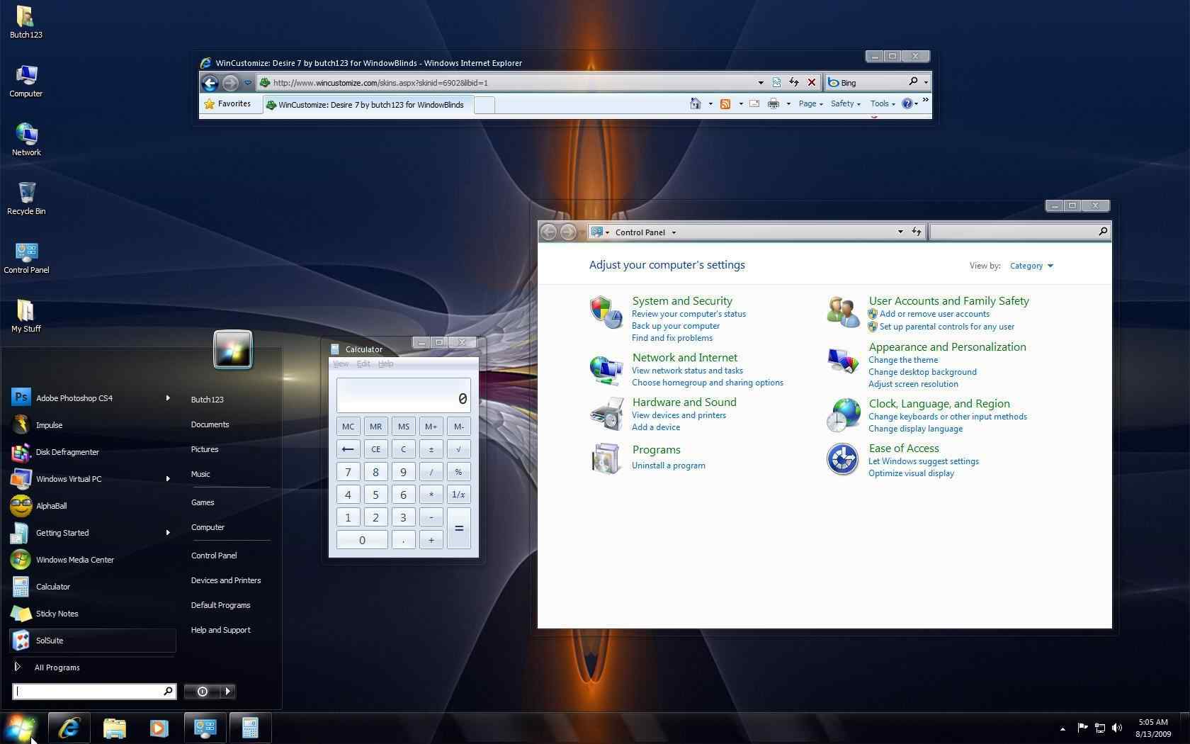Open the Calculator Help menu
1190x744 pixels.
(x=385, y=363)
